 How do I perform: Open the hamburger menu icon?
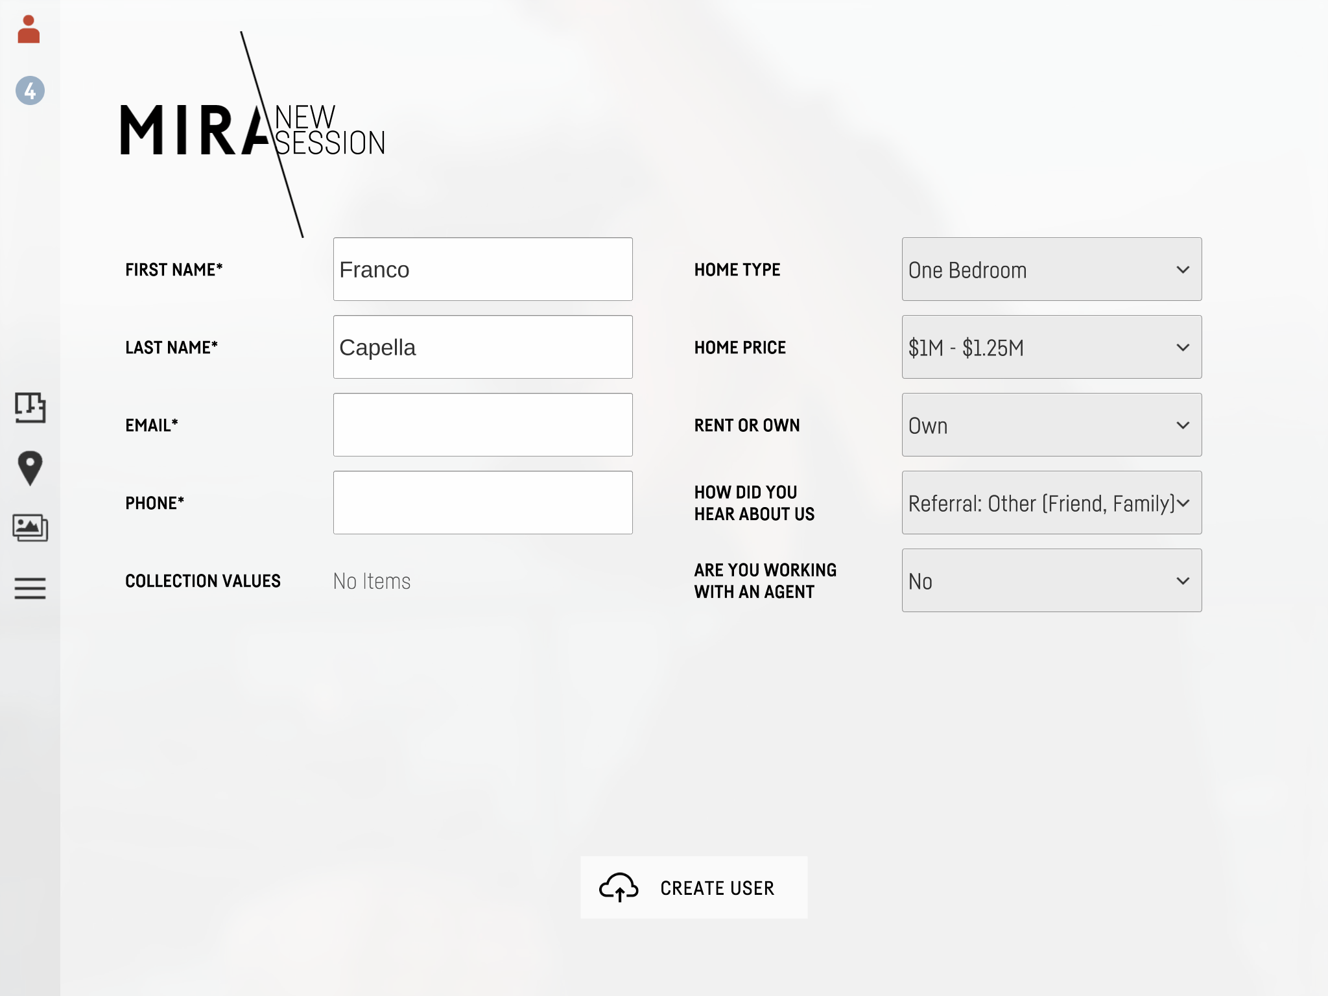point(30,588)
